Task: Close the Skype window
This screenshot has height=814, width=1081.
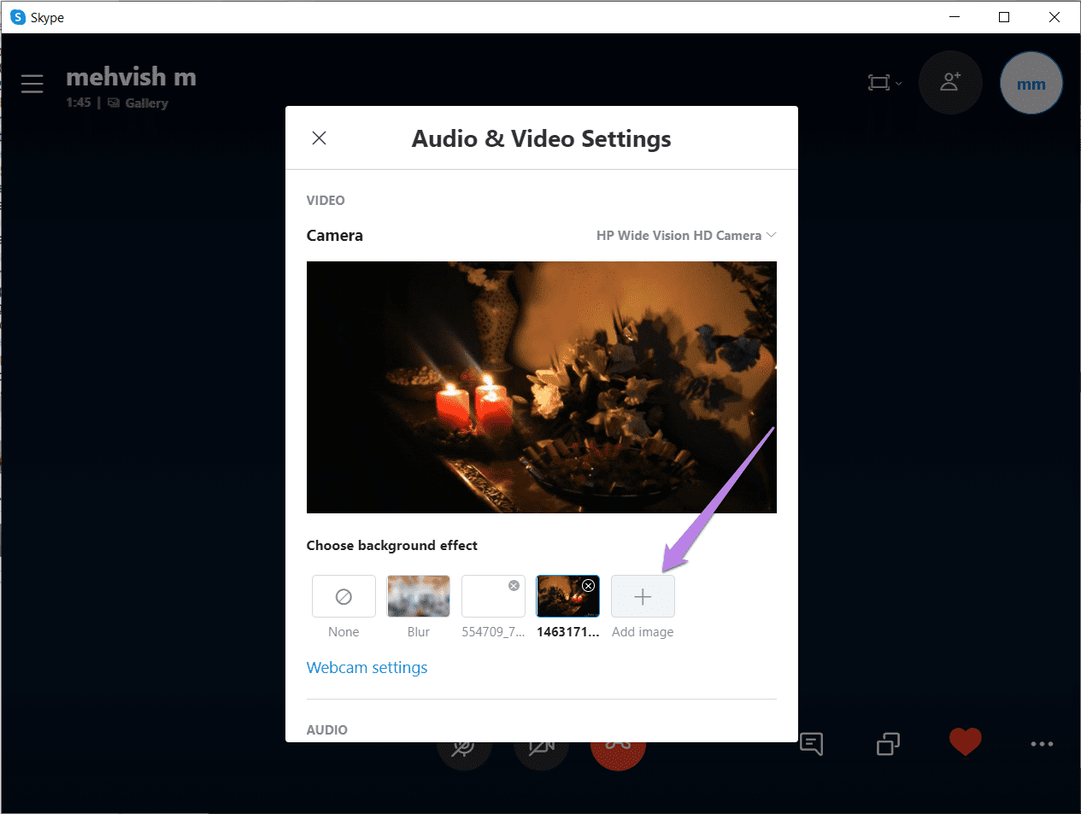Action: (1055, 17)
